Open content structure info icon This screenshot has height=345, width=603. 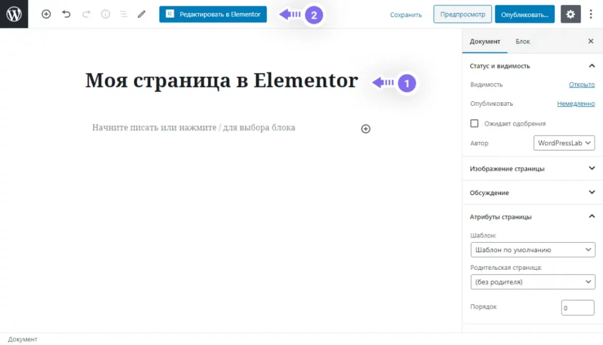[x=105, y=14]
